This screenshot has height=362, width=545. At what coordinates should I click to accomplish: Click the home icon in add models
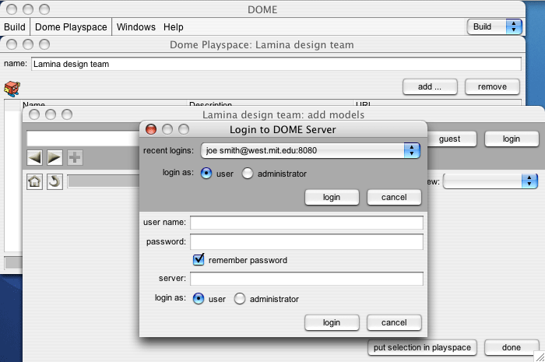[35, 181]
